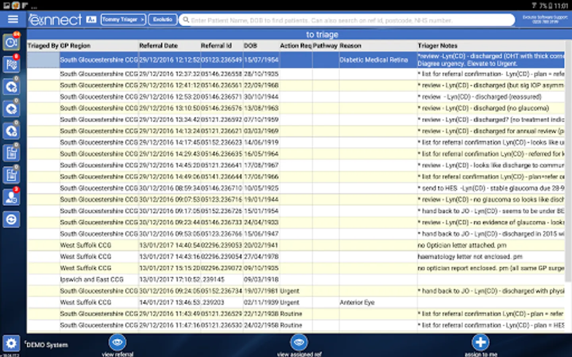Click the magnifier icon in search bar
Screen dimensions: 572x357
point(186,20)
